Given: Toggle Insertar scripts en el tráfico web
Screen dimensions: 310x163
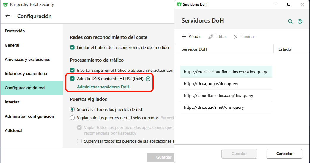Looking at the screenshot, I should [72, 70].
